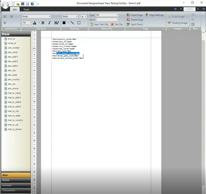206x194 pixels.
Task: Toggle bold italic text style
Action: (56, 23)
